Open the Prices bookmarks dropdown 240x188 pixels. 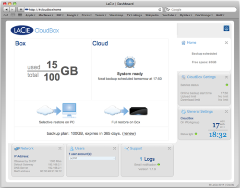tap(86, 15)
